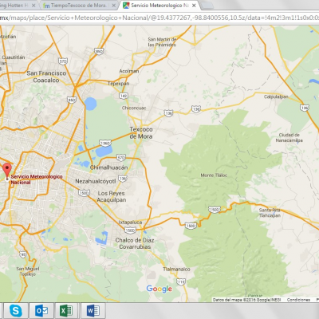Click the red Servicio Meteorologico Nacional map pin

[7, 171]
